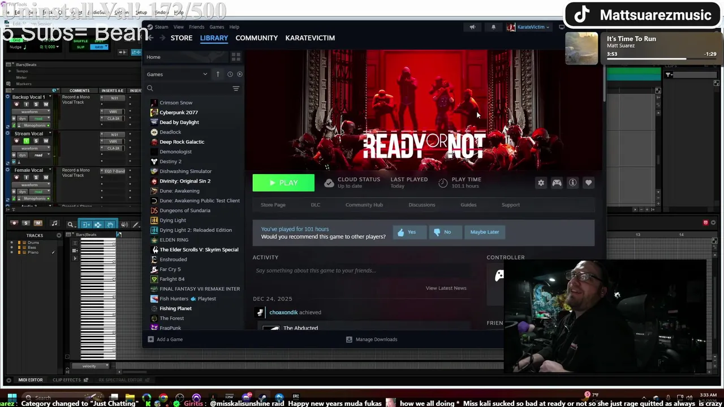Screen dimensions: 724x407
Task: Choose Maybe Later on review prompt
Action: click(x=484, y=232)
